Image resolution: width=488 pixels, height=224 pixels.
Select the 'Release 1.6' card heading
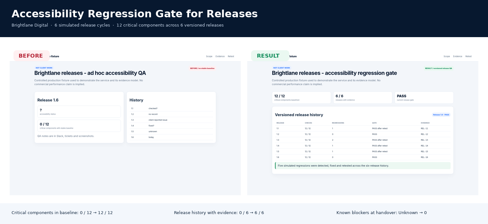click(48, 100)
